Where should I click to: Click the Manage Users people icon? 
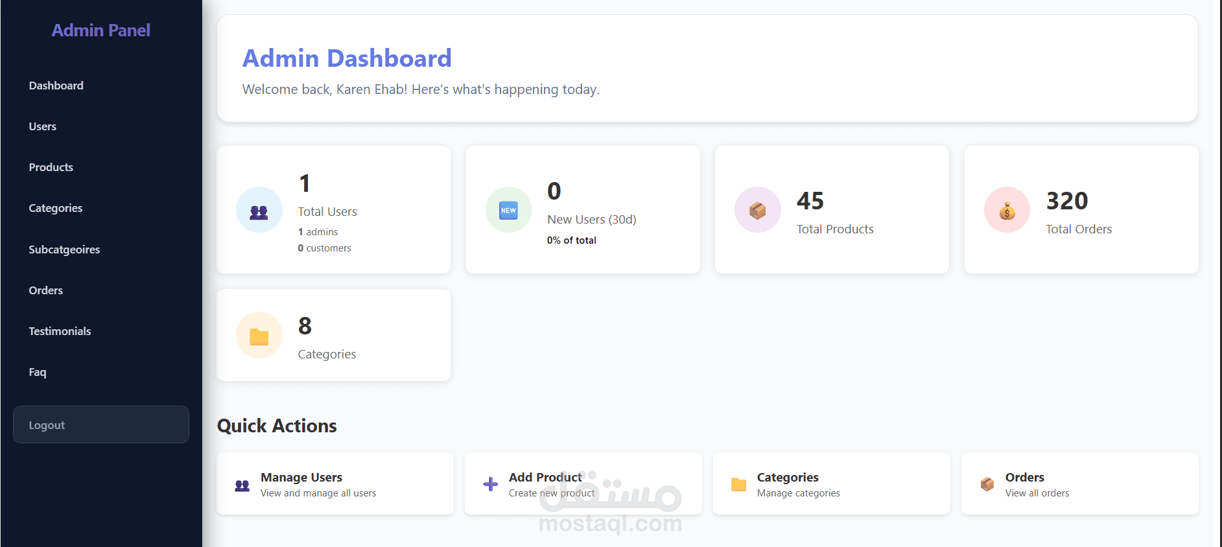point(242,485)
